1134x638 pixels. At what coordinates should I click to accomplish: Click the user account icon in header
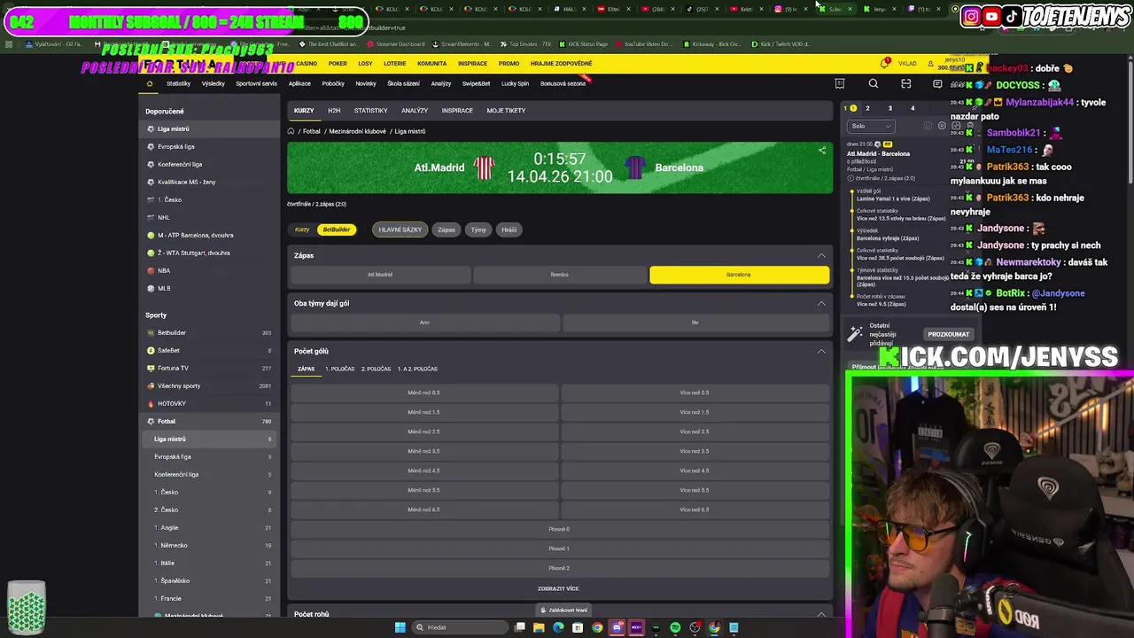tap(930, 63)
